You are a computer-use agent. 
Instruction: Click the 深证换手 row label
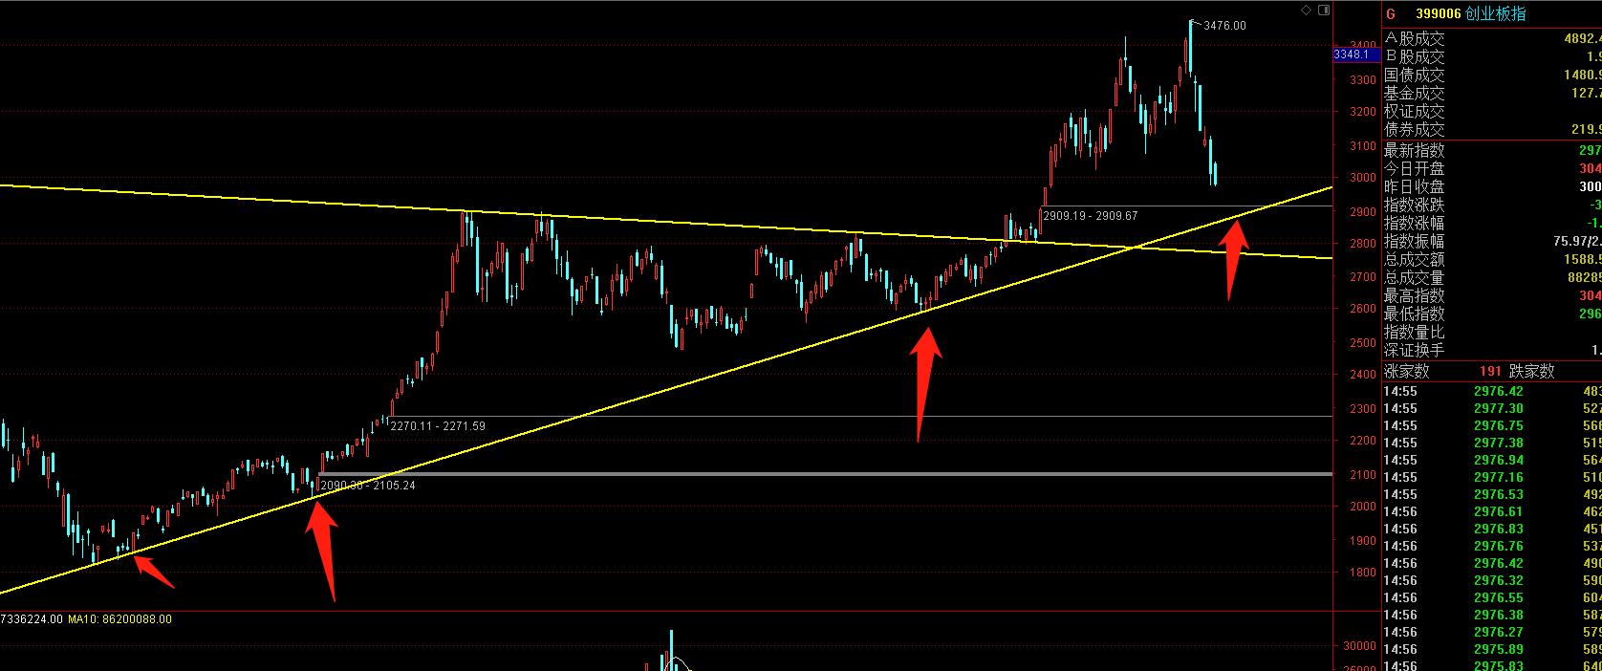[1415, 351]
